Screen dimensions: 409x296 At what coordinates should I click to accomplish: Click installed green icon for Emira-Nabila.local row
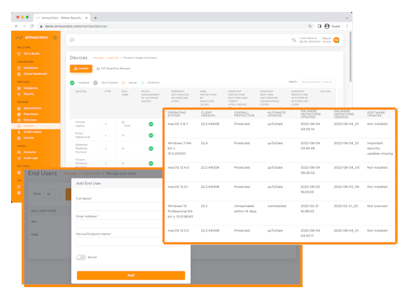(x=151, y=135)
